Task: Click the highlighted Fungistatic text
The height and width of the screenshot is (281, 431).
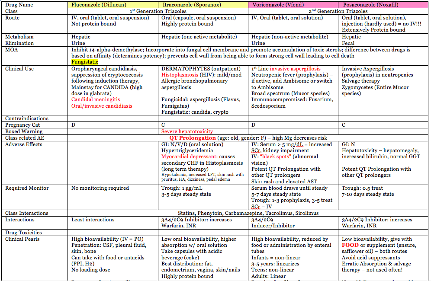Action: (85, 62)
